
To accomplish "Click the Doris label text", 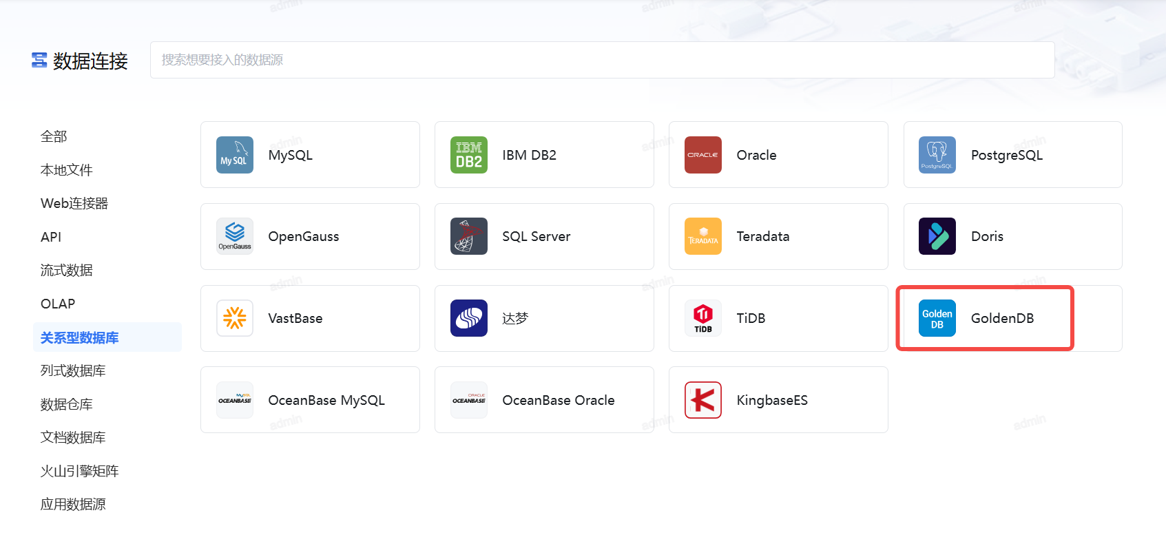I will (x=987, y=236).
